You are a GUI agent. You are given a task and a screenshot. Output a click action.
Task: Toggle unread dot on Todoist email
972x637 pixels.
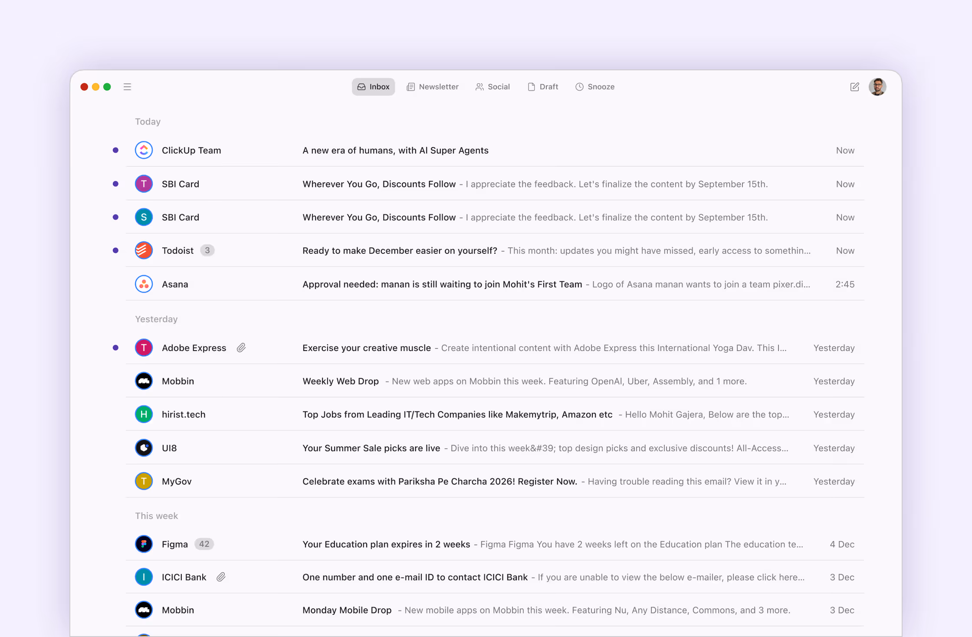115,250
